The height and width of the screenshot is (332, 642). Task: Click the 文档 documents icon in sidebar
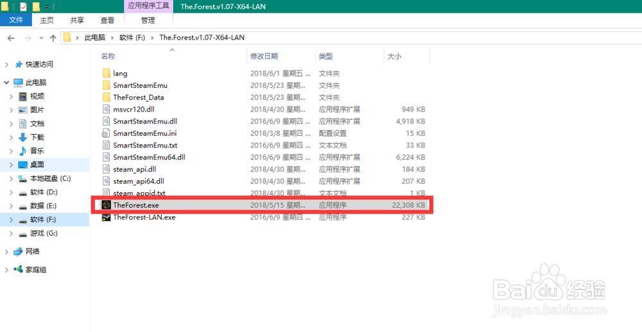23,124
